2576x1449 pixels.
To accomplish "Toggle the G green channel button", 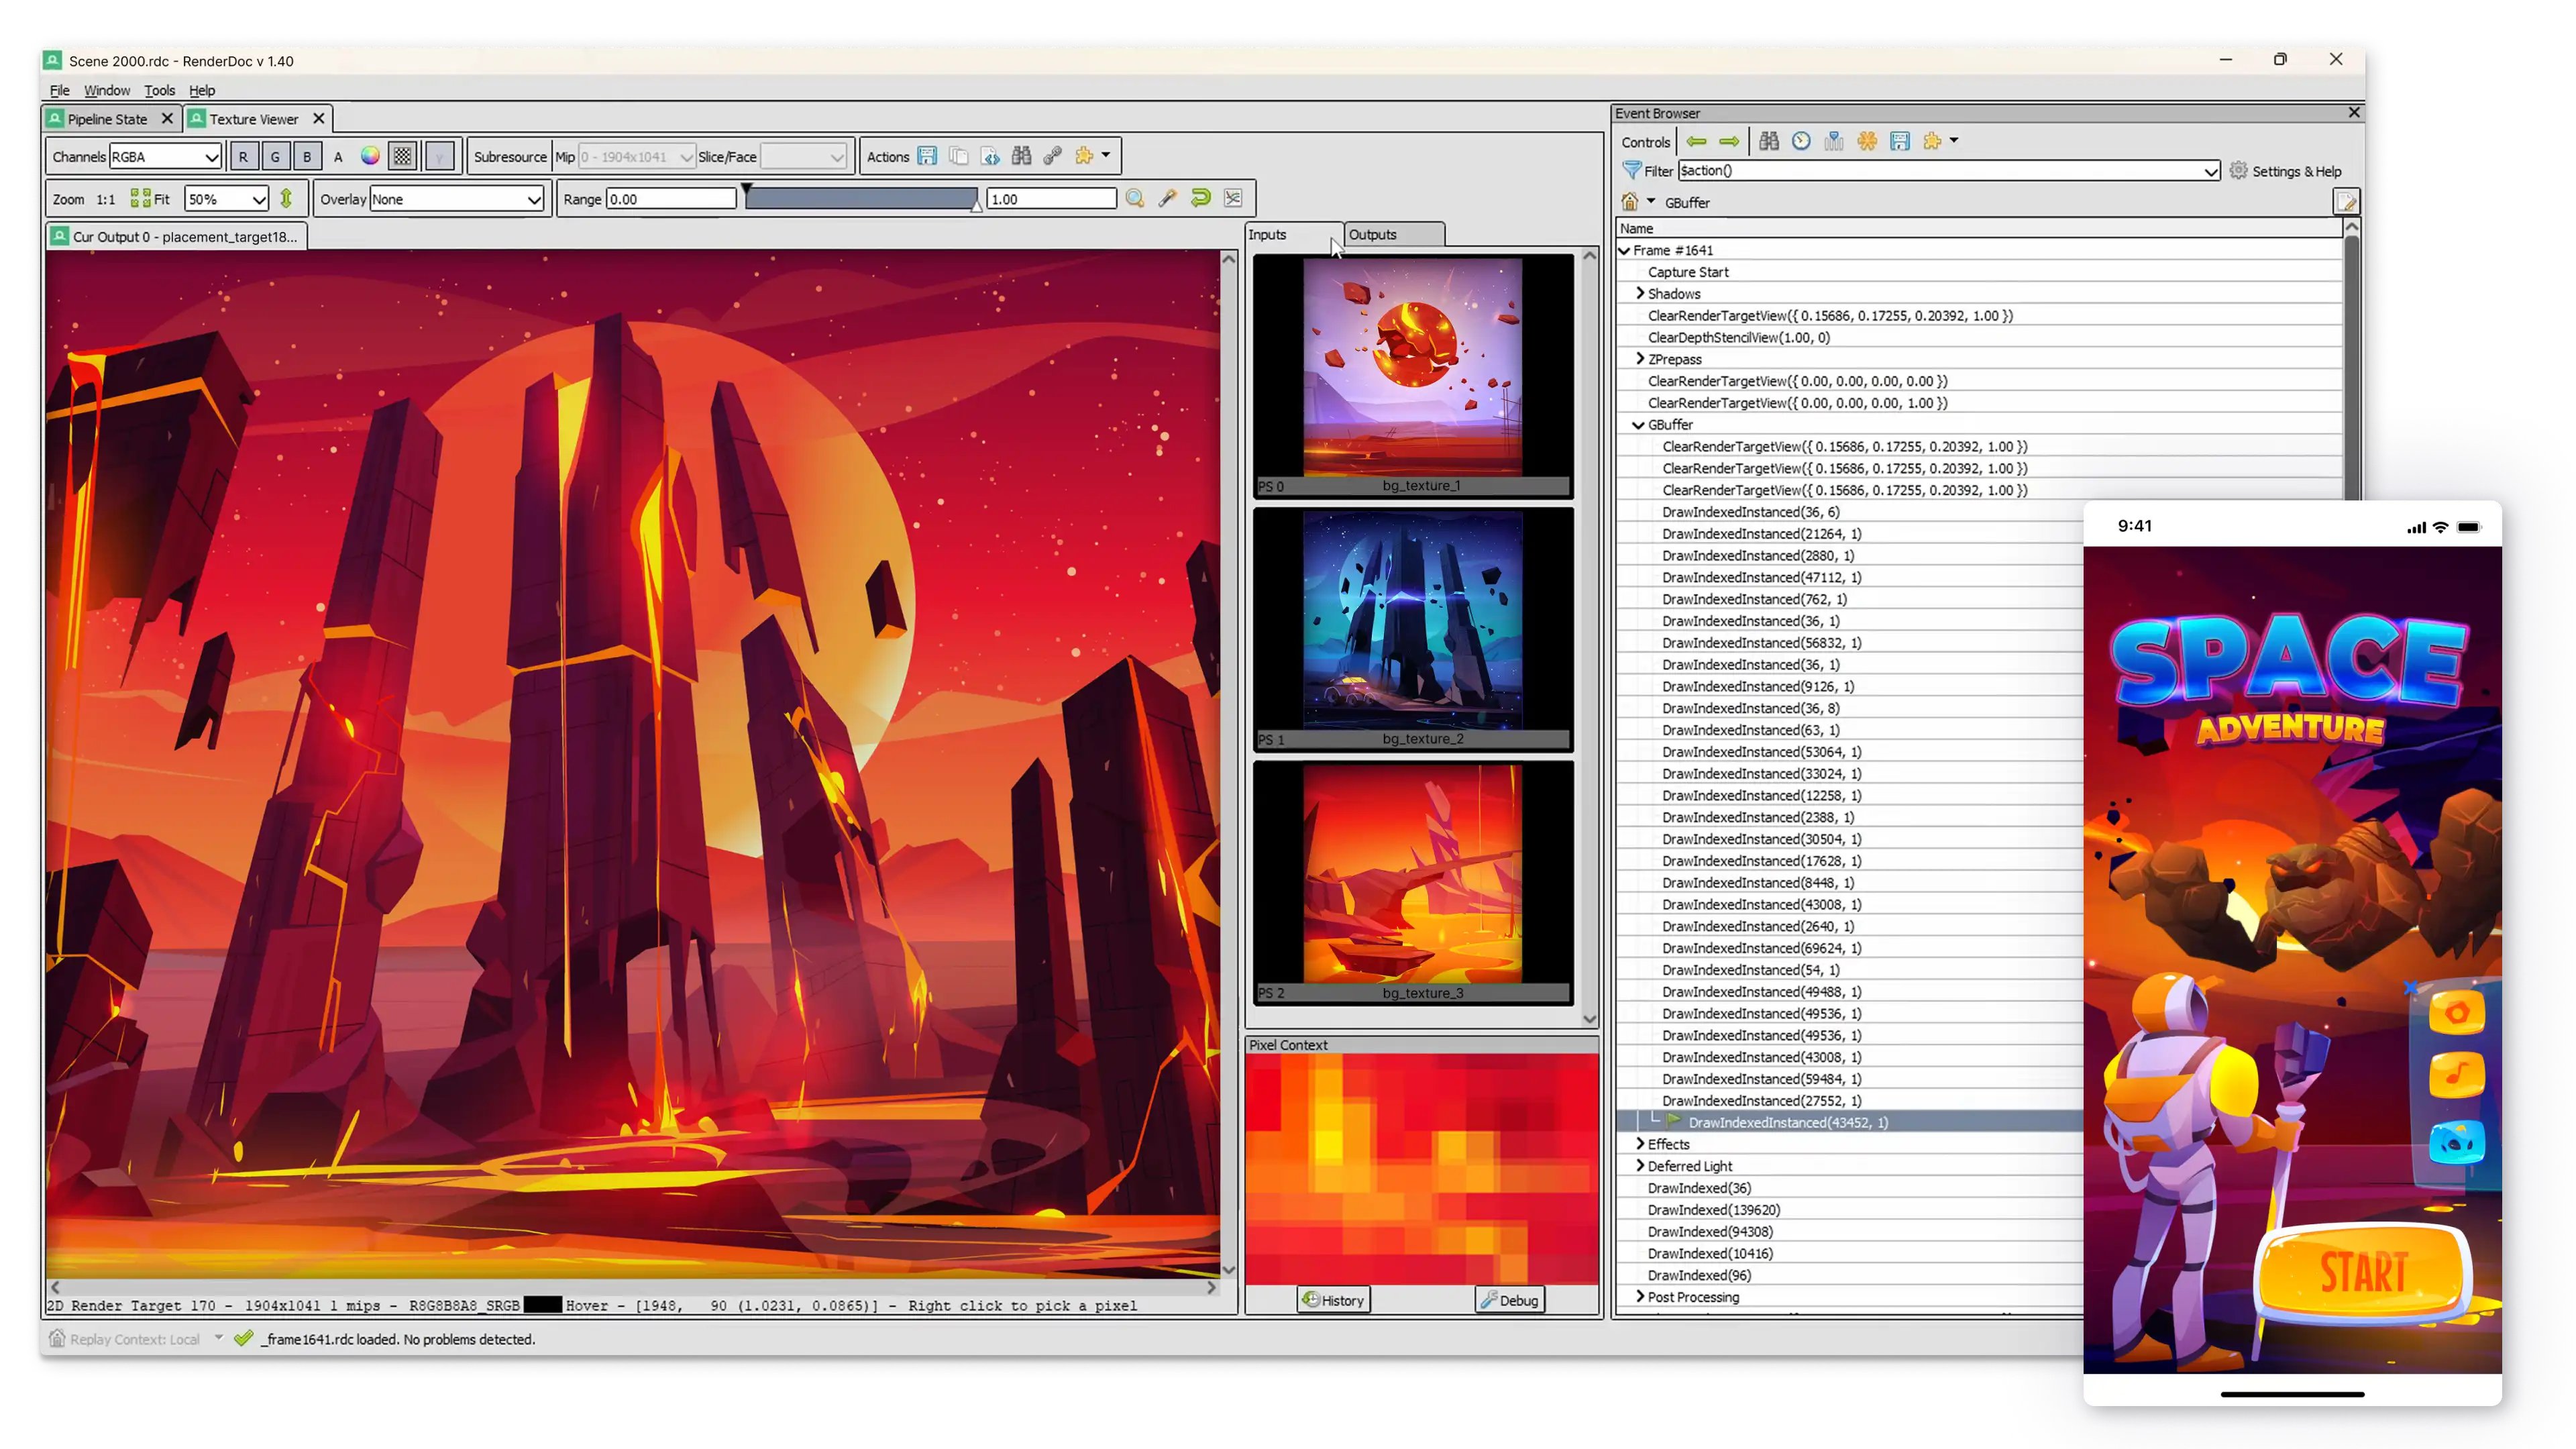I will point(275,156).
